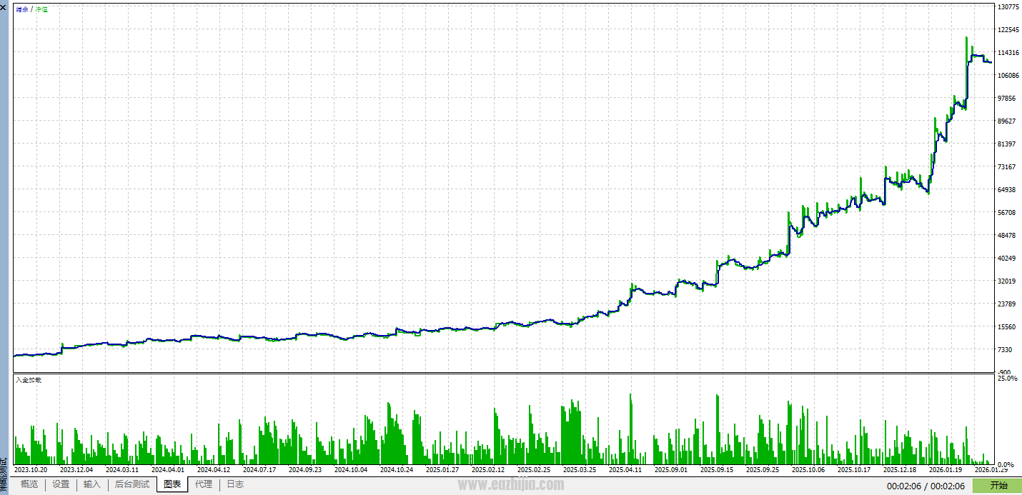Open the 代理 tab
The image size is (1022, 495).
point(204,484)
